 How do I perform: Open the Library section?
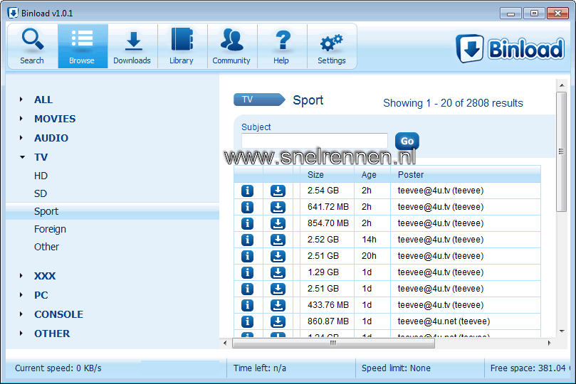(x=182, y=46)
